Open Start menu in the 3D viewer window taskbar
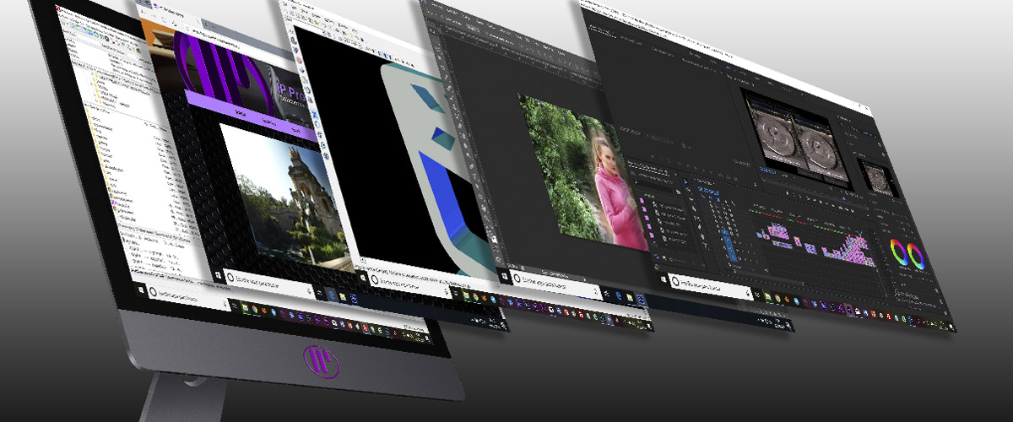The width and height of the screenshot is (1013, 422). click(x=363, y=278)
